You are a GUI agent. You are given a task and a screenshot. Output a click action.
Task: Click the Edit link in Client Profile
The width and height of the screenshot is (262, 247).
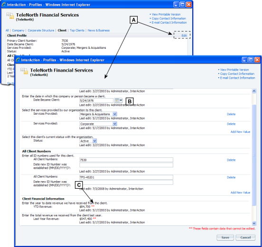(184, 36)
